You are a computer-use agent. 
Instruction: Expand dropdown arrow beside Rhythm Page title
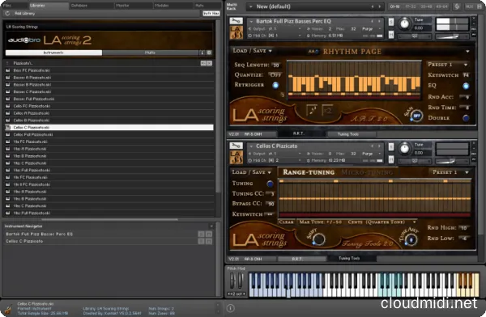point(467,52)
